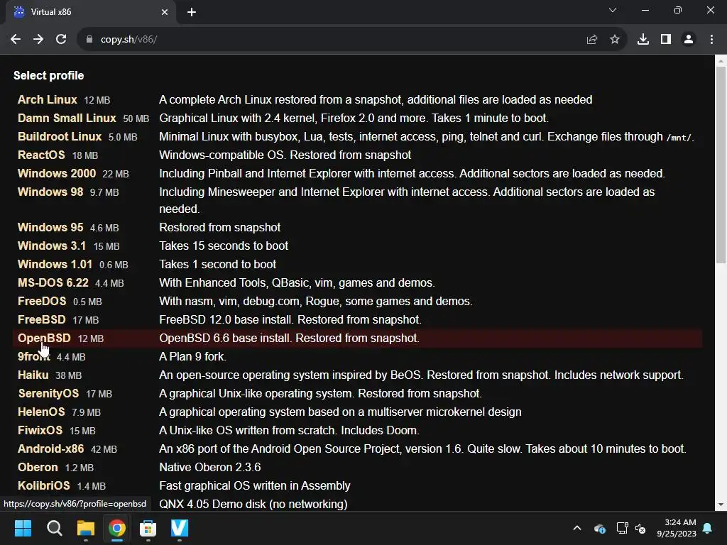Start the Windows 95 profile

point(50,228)
